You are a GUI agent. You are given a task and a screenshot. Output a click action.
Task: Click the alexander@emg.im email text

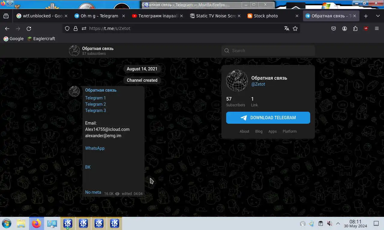(x=103, y=136)
